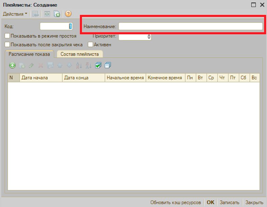Click the 'Конечное время' column header
The width and height of the screenshot is (267, 207).
pos(166,78)
